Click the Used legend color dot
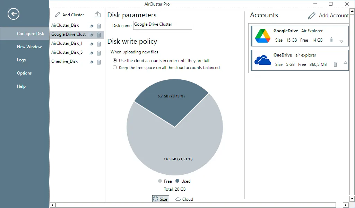Screen dimensions: 355x208 click(x=177, y=181)
